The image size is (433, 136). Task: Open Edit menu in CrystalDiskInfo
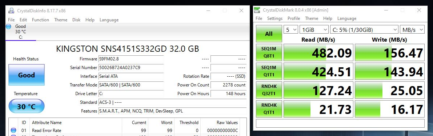tap(23, 20)
